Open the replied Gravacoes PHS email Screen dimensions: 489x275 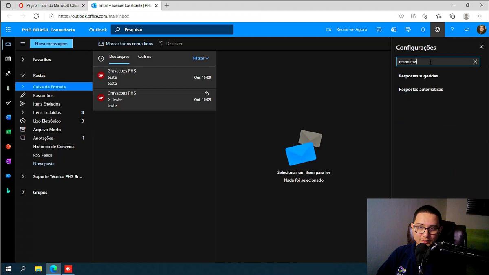pyautogui.click(x=154, y=99)
